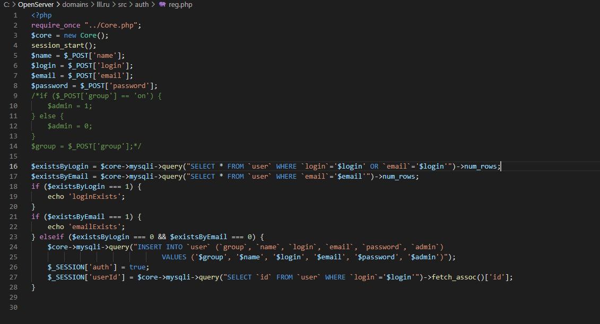Click the 'require_once' keyword
The width and height of the screenshot is (600, 324).
(x=56, y=25)
